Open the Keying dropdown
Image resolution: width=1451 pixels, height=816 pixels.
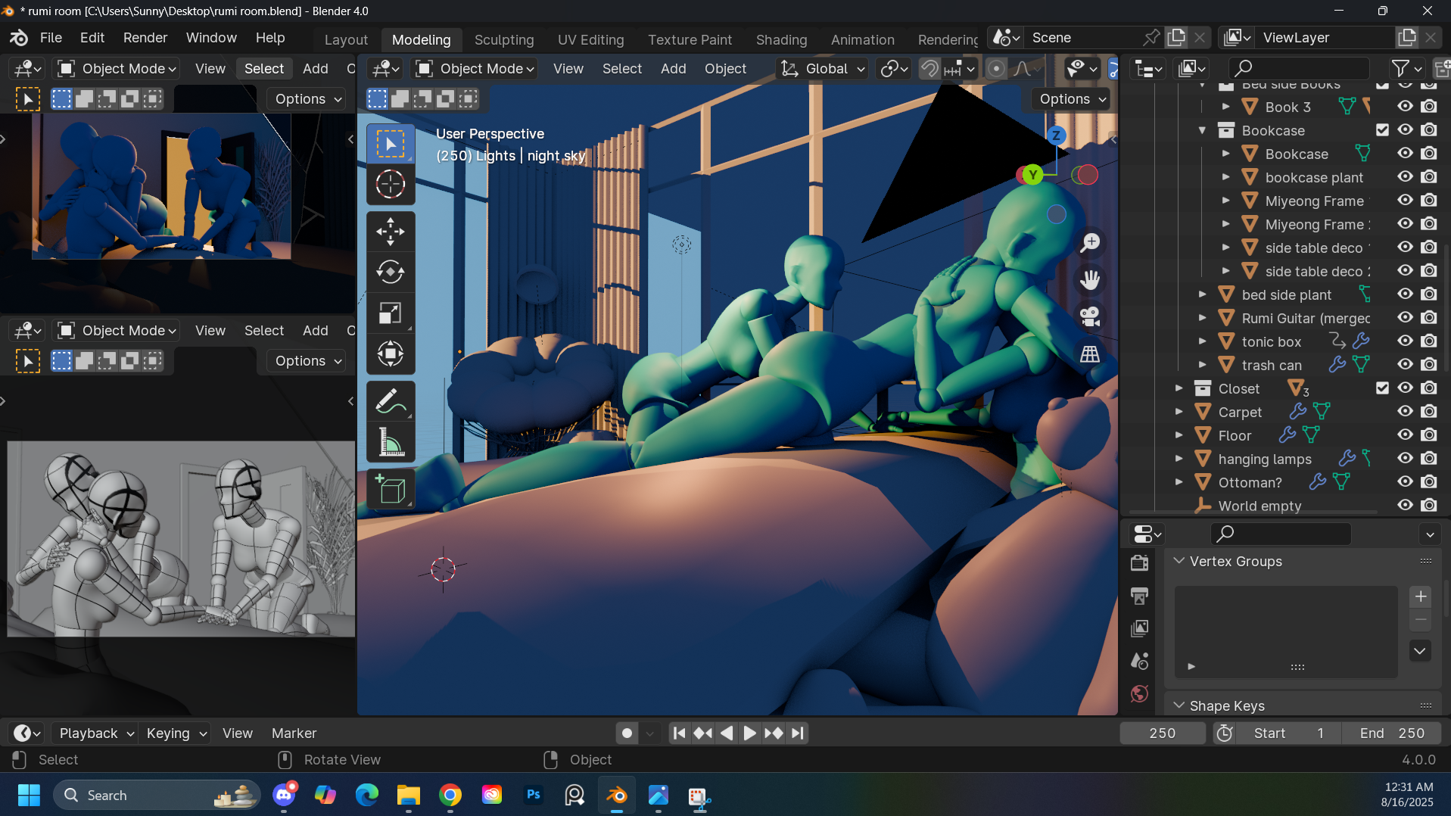[x=176, y=733]
